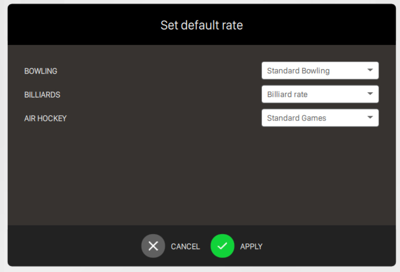400x272 pixels.
Task: Click the BILLIARDS row label
Action: click(x=42, y=95)
